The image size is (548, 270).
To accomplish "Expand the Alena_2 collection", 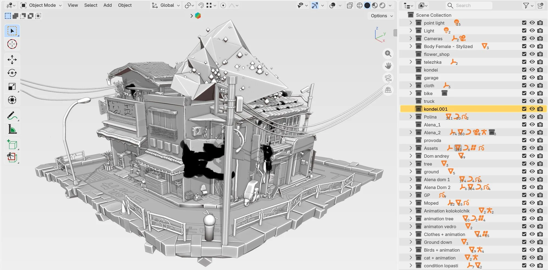I will (411, 132).
